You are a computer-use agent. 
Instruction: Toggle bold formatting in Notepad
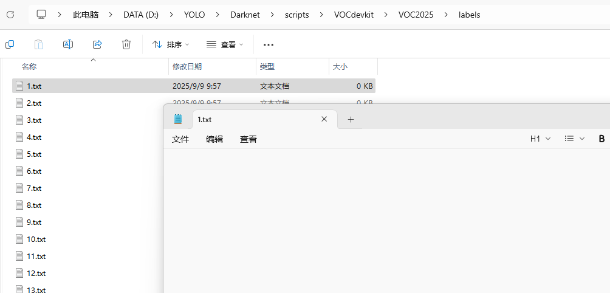601,139
